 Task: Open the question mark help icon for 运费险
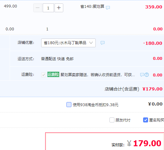147,75
